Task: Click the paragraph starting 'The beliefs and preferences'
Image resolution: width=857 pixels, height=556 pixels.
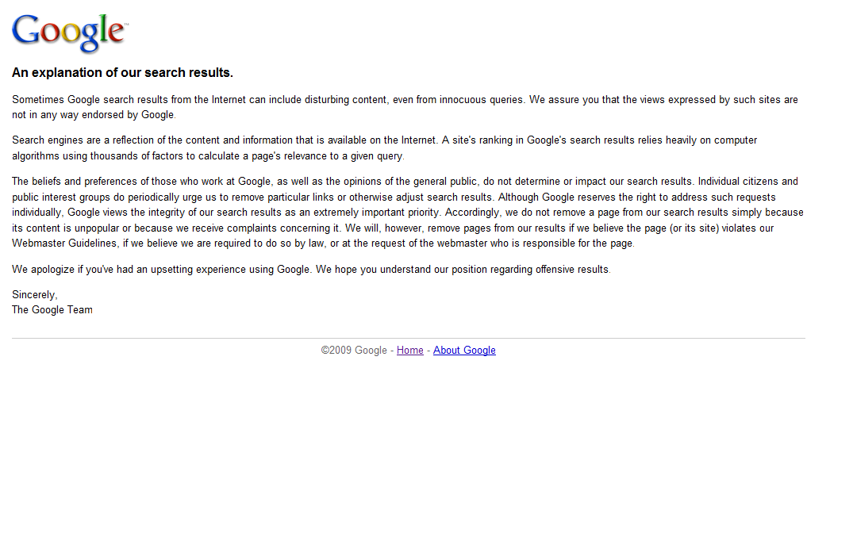Action: (x=408, y=213)
